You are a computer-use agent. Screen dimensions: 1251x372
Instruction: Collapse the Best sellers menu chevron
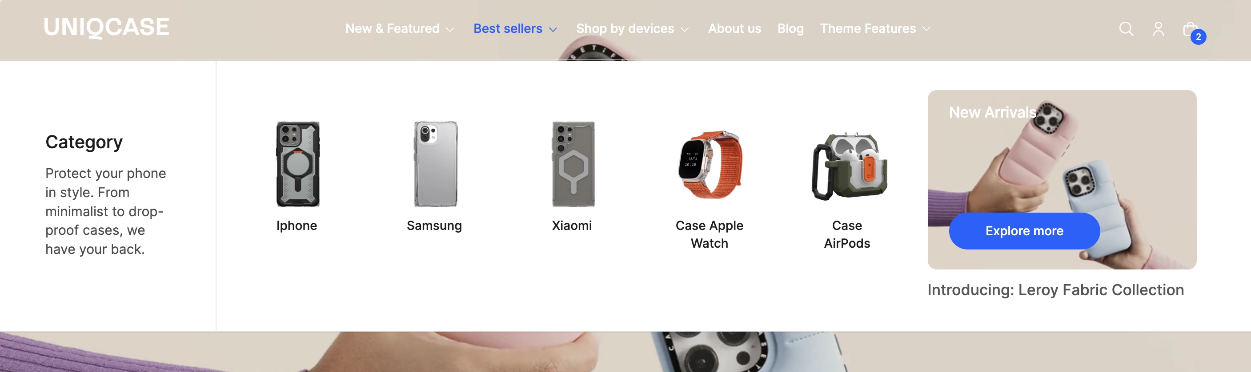pyautogui.click(x=553, y=30)
